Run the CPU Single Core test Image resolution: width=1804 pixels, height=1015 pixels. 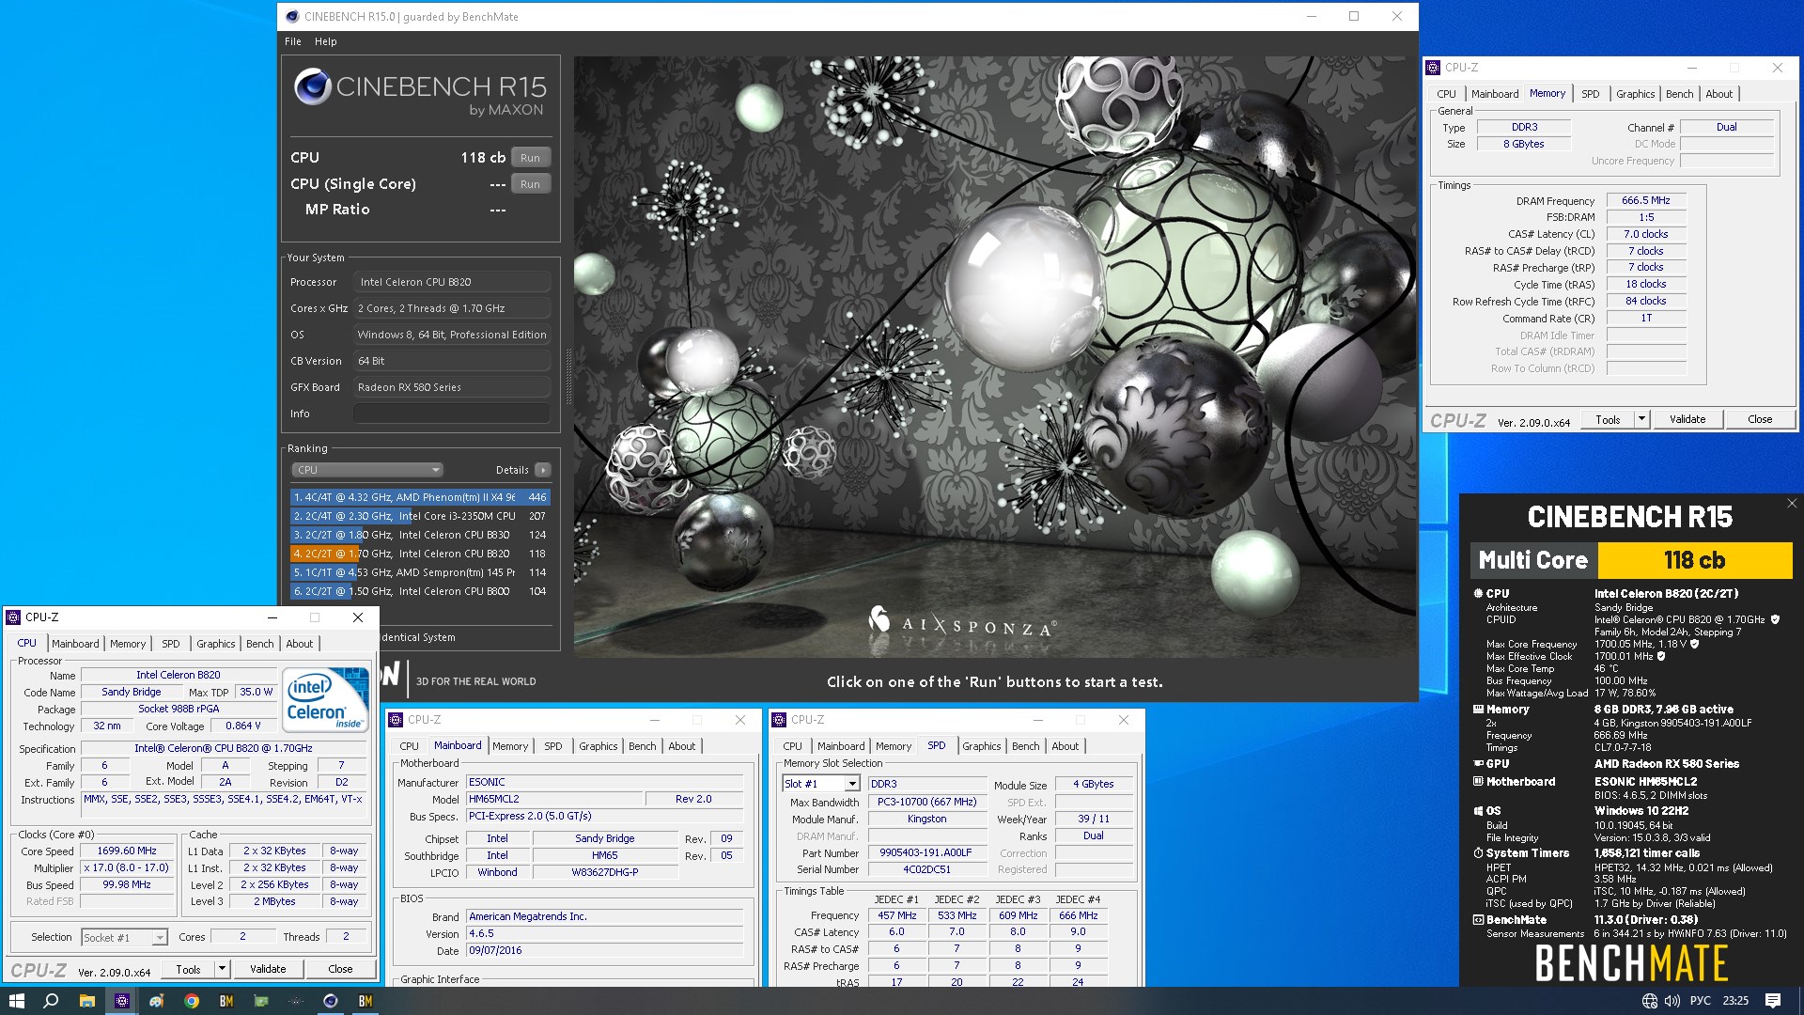pos(530,184)
